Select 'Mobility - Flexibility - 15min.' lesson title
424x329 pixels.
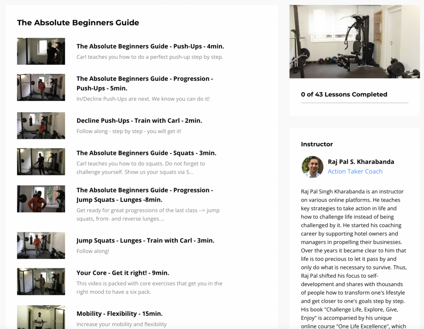click(119, 313)
